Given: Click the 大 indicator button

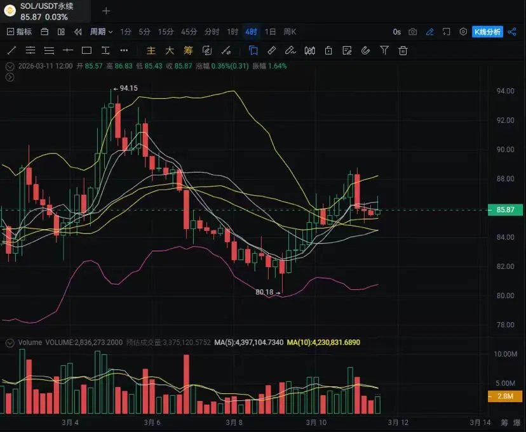Looking at the screenshot, I should [x=170, y=51].
